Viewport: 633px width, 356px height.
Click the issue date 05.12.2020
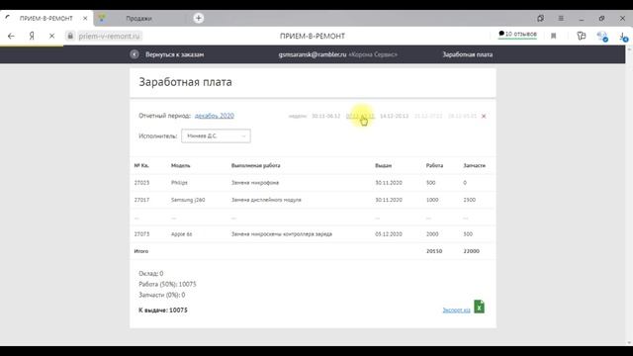click(389, 234)
